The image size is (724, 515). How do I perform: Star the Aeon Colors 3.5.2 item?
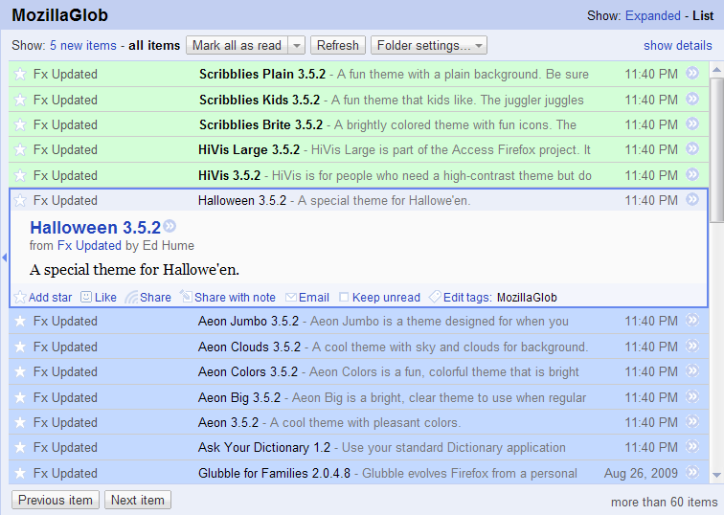tap(20, 372)
